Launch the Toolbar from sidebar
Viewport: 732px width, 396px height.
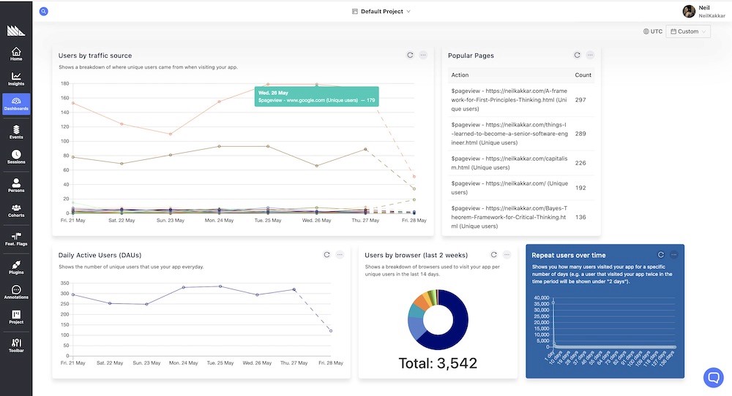click(x=16, y=345)
